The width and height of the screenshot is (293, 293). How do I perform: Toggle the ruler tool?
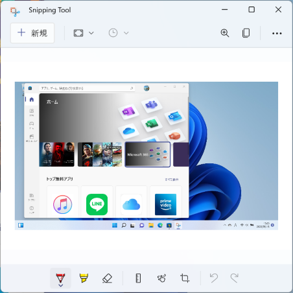tap(138, 278)
